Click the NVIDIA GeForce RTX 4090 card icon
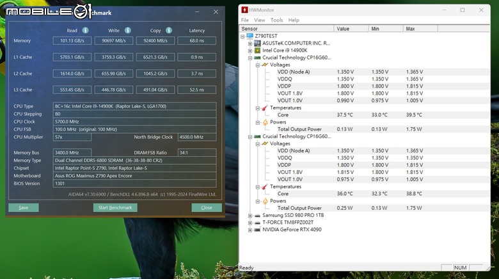499x279 pixels. 257,229
